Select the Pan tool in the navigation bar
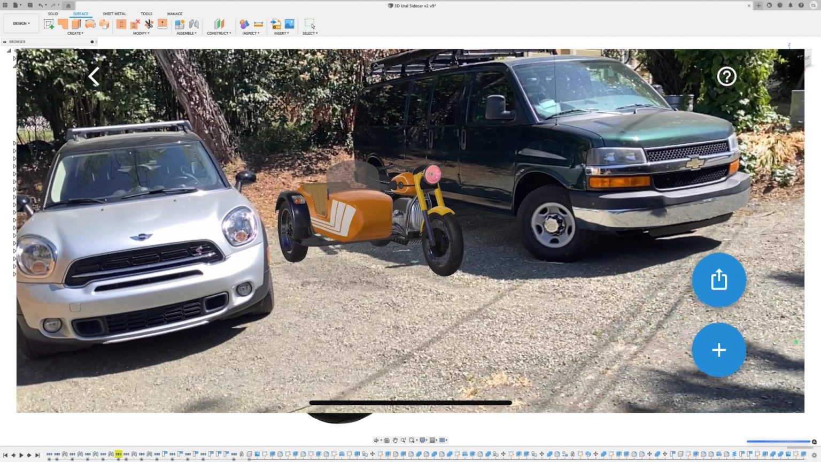 tap(394, 440)
